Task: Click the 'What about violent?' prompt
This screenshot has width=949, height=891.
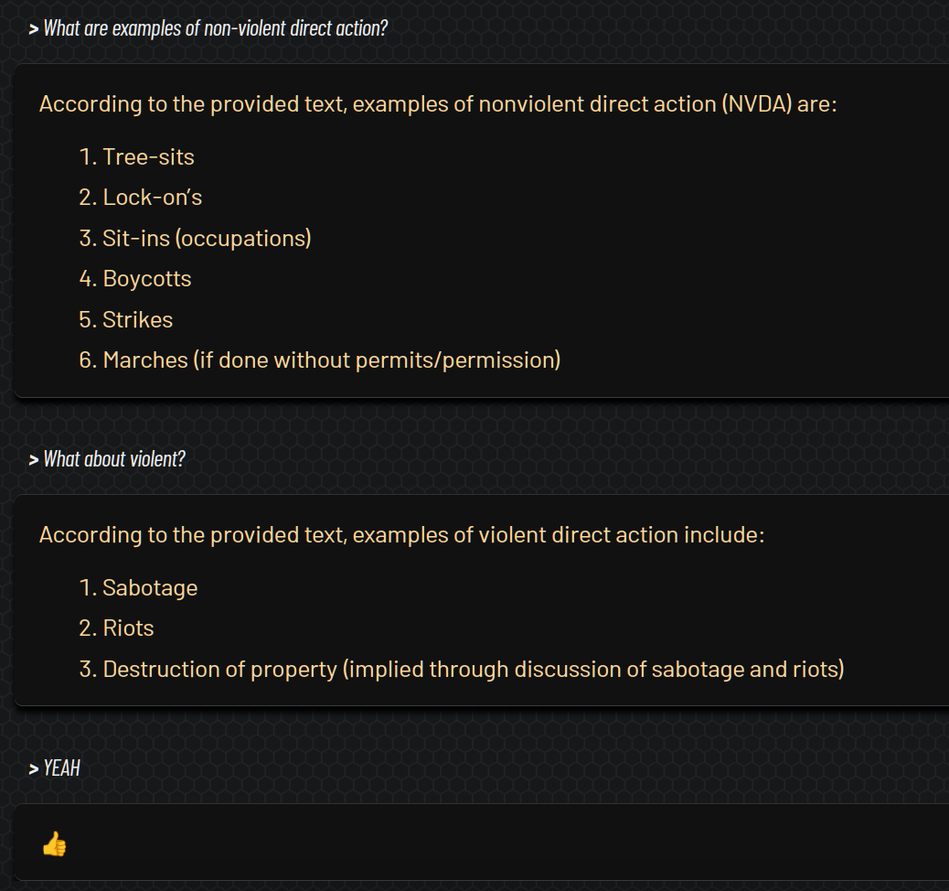Action: tap(114, 459)
